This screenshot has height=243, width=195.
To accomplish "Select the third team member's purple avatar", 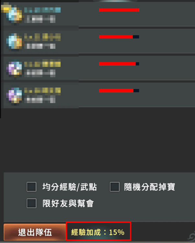I will 14,68.
